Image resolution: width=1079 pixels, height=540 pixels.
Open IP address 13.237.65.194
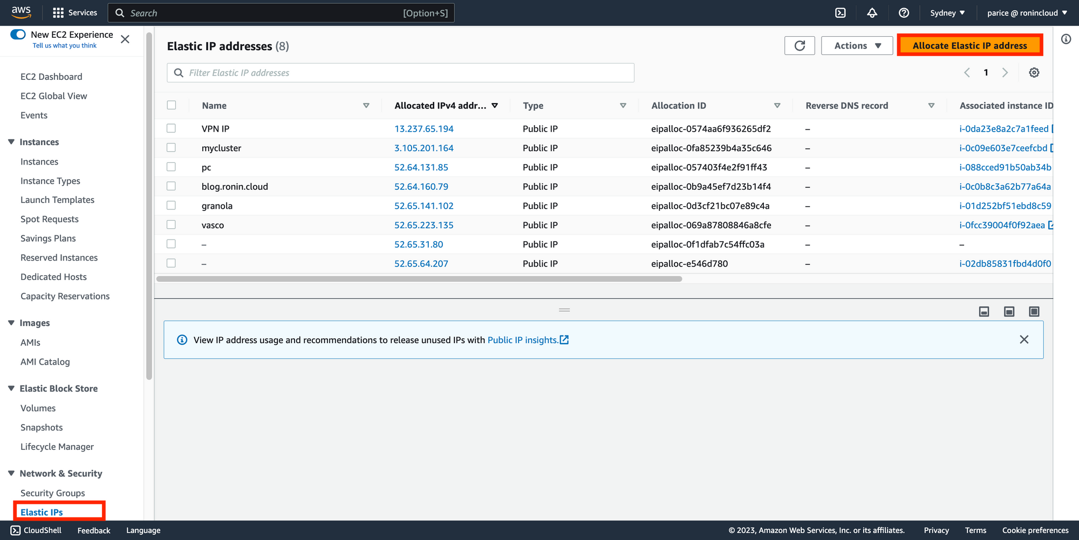tap(424, 129)
